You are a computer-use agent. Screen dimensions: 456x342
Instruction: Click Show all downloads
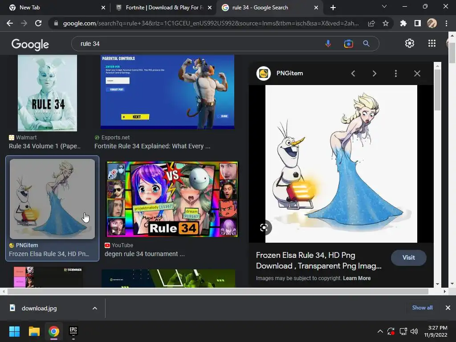tap(422, 308)
